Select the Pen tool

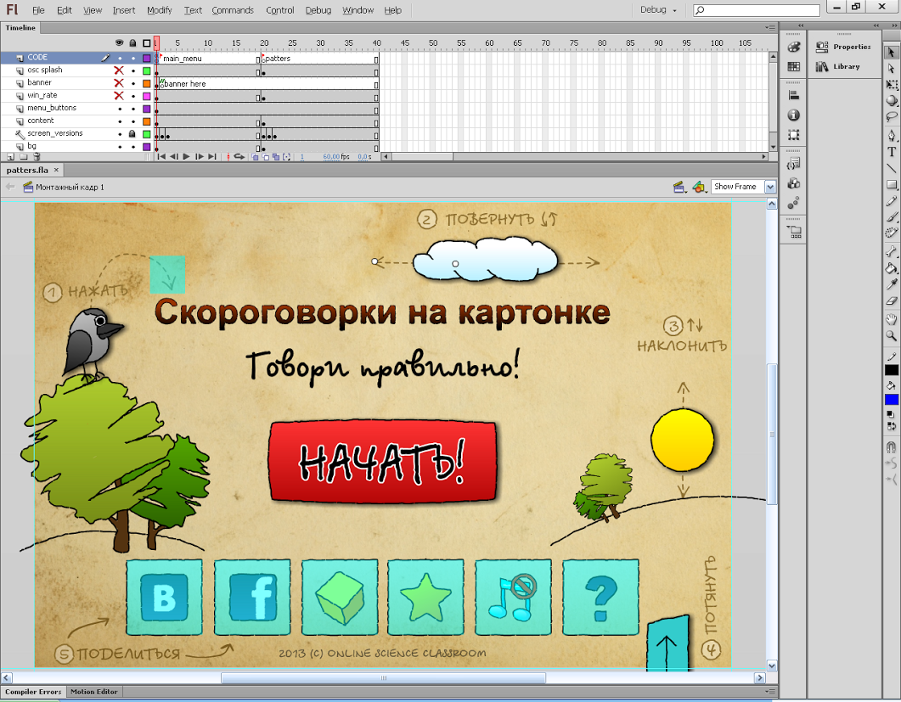[891, 136]
